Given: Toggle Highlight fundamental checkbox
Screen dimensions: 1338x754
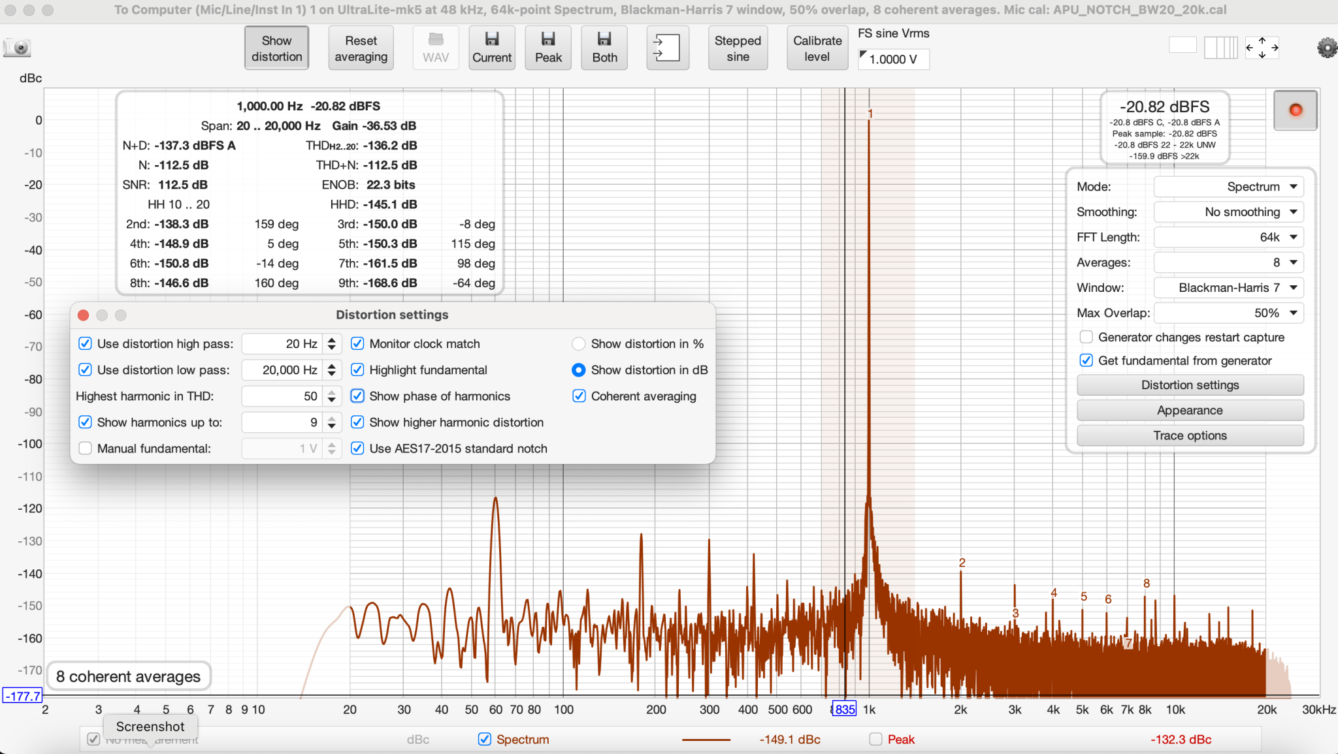Looking at the screenshot, I should pos(357,370).
